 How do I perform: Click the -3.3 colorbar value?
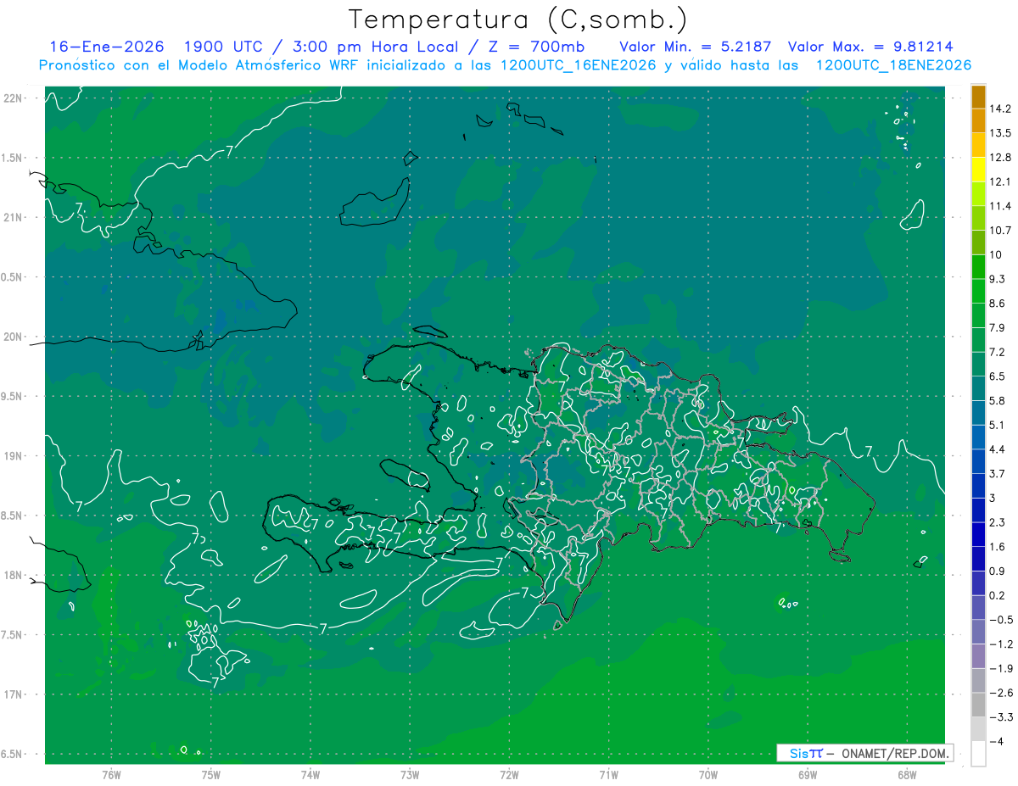tap(1001, 717)
